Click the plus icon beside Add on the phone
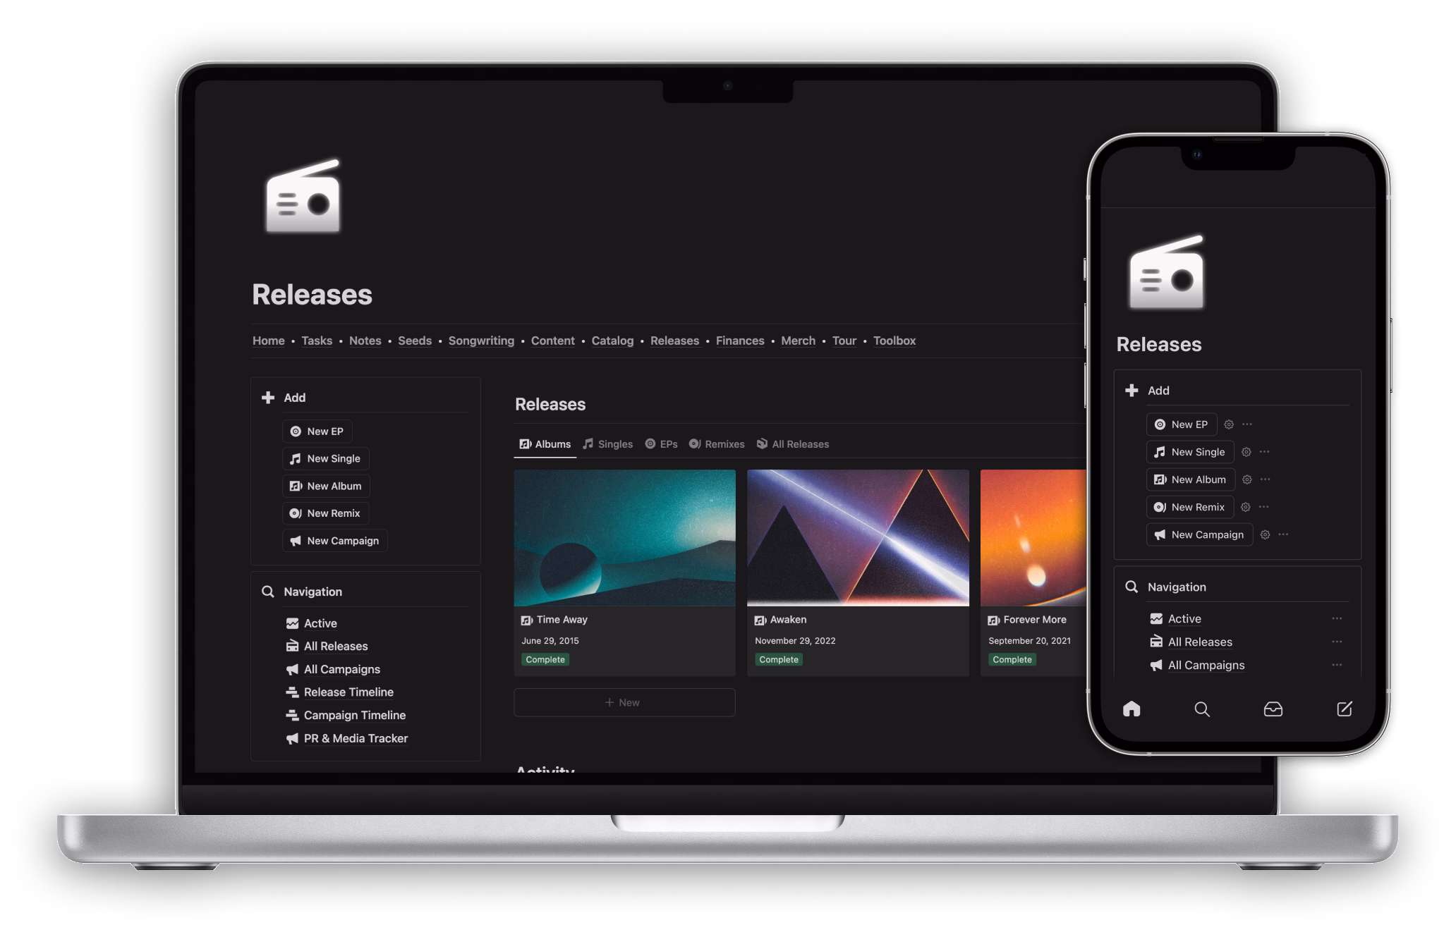 pyautogui.click(x=1132, y=391)
